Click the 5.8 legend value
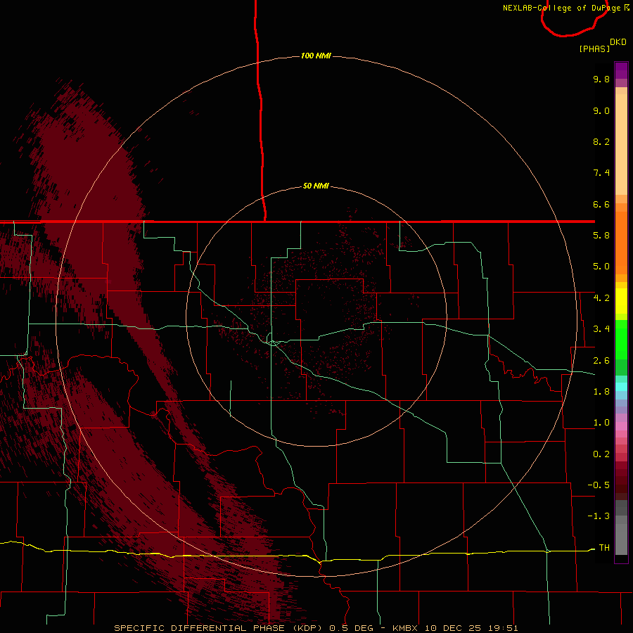Image resolution: width=633 pixels, height=633 pixels. (601, 236)
